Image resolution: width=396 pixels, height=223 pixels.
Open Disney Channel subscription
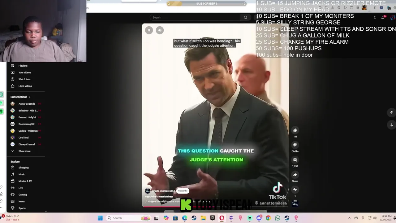point(26,144)
